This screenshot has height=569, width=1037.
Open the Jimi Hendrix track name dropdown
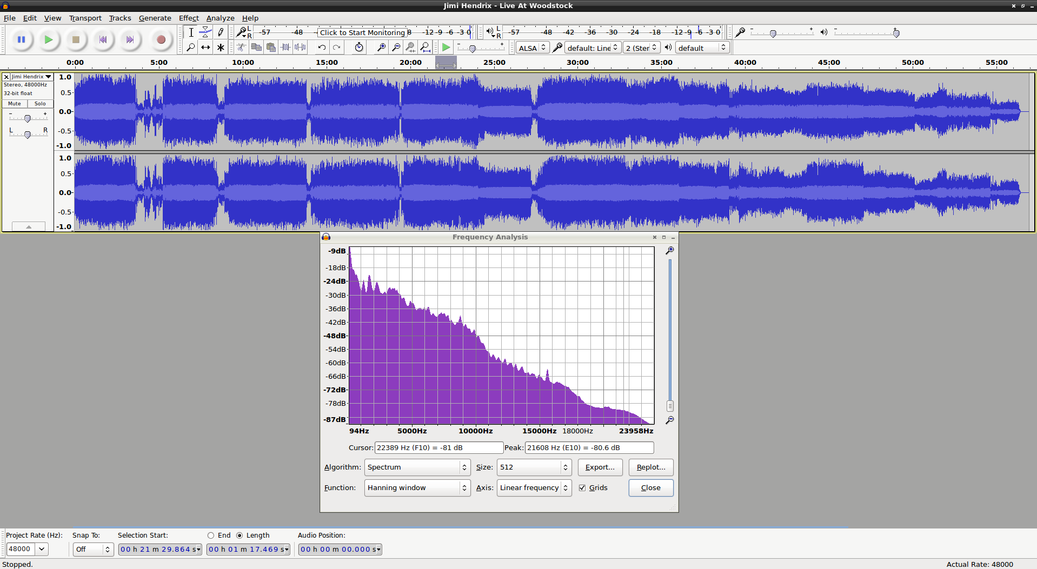coord(32,77)
